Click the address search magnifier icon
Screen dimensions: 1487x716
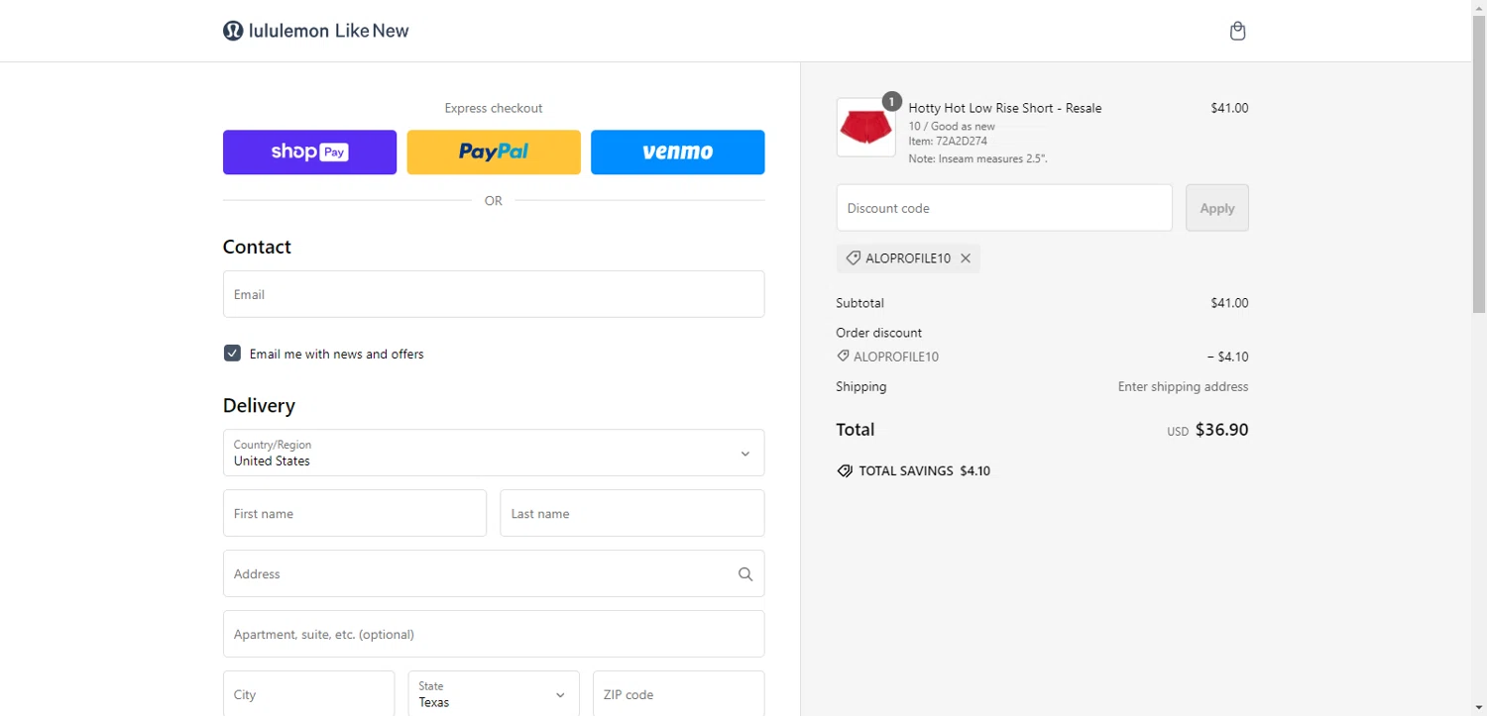[x=745, y=574]
